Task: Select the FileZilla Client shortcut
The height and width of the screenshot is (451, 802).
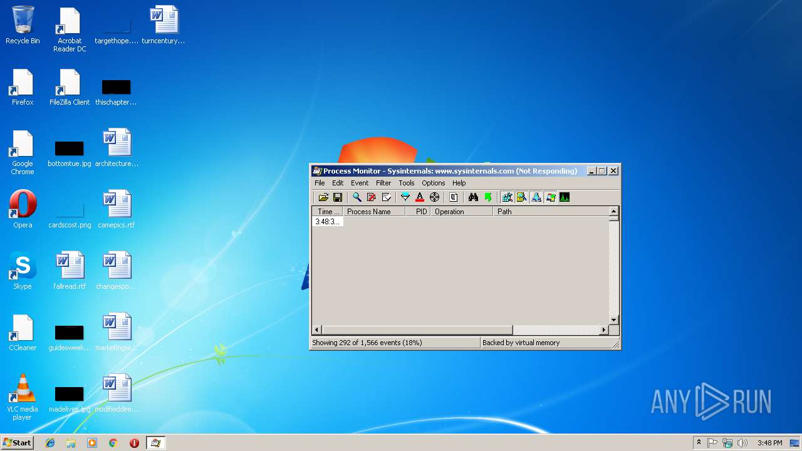Action: 70,87
